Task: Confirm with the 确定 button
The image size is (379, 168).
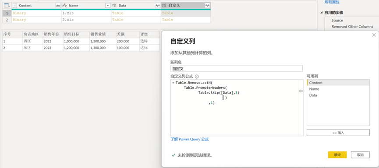Action: pos(337,155)
